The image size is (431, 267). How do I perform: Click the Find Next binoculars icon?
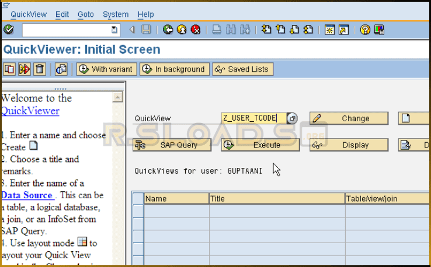coord(245,30)
